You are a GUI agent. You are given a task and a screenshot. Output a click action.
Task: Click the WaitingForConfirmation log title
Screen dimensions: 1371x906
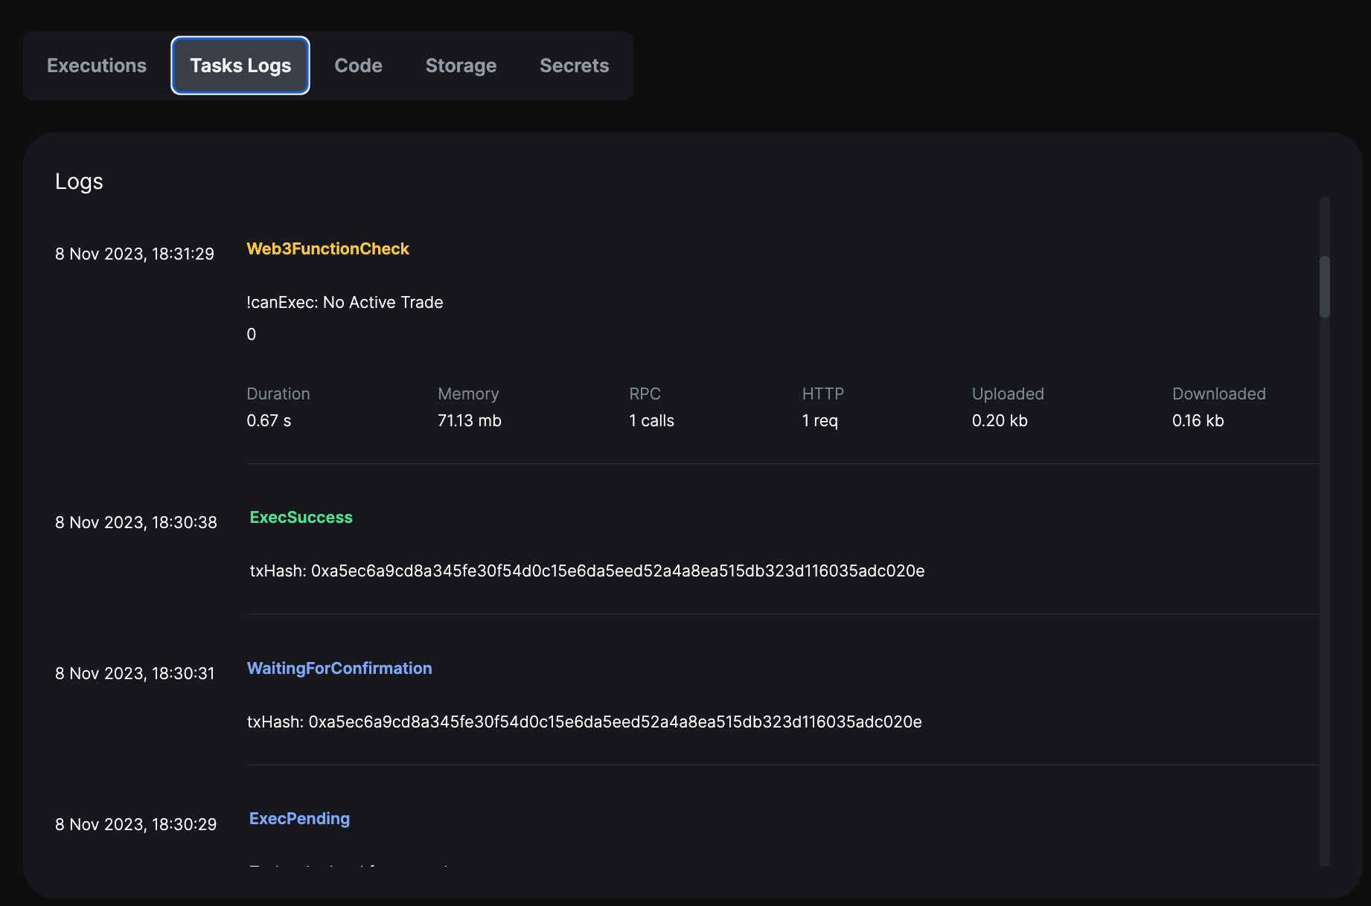339,668
